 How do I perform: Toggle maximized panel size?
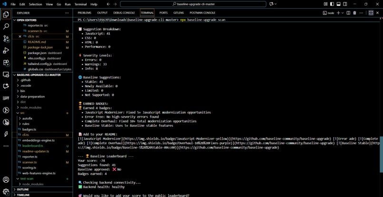tap(371, 13)
